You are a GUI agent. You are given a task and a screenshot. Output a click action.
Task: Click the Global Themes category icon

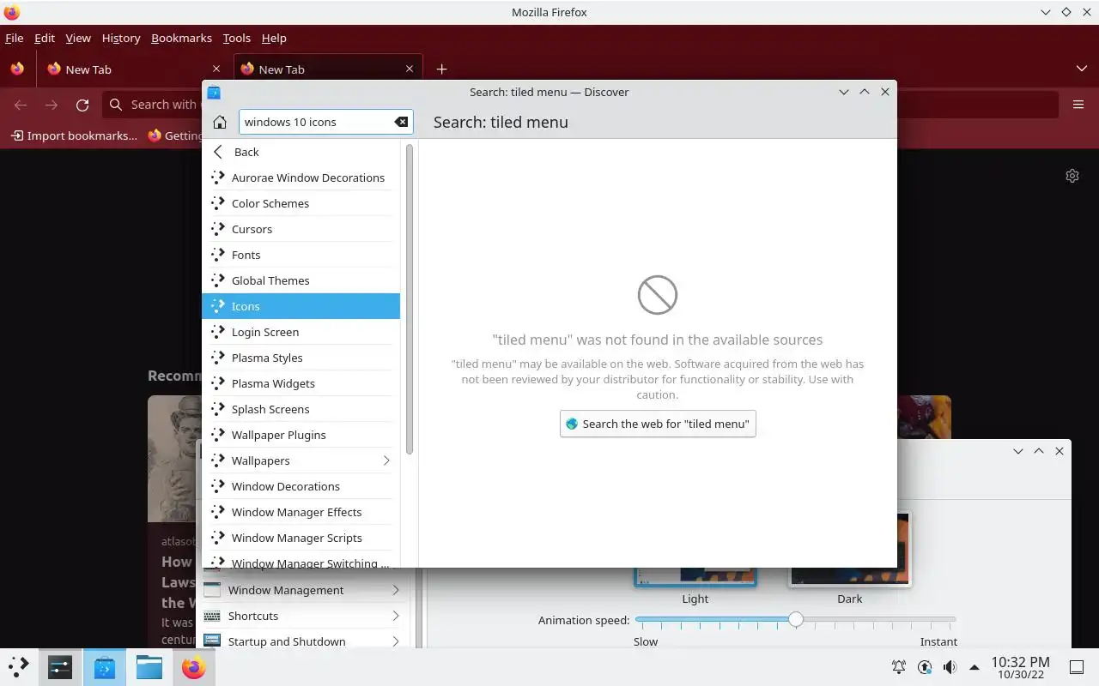[218, 280]
